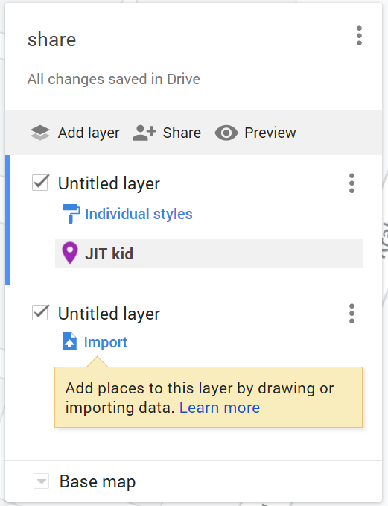388x506 pixels.
Task: Follow the Learn more link
Action: tap(220, 408)
